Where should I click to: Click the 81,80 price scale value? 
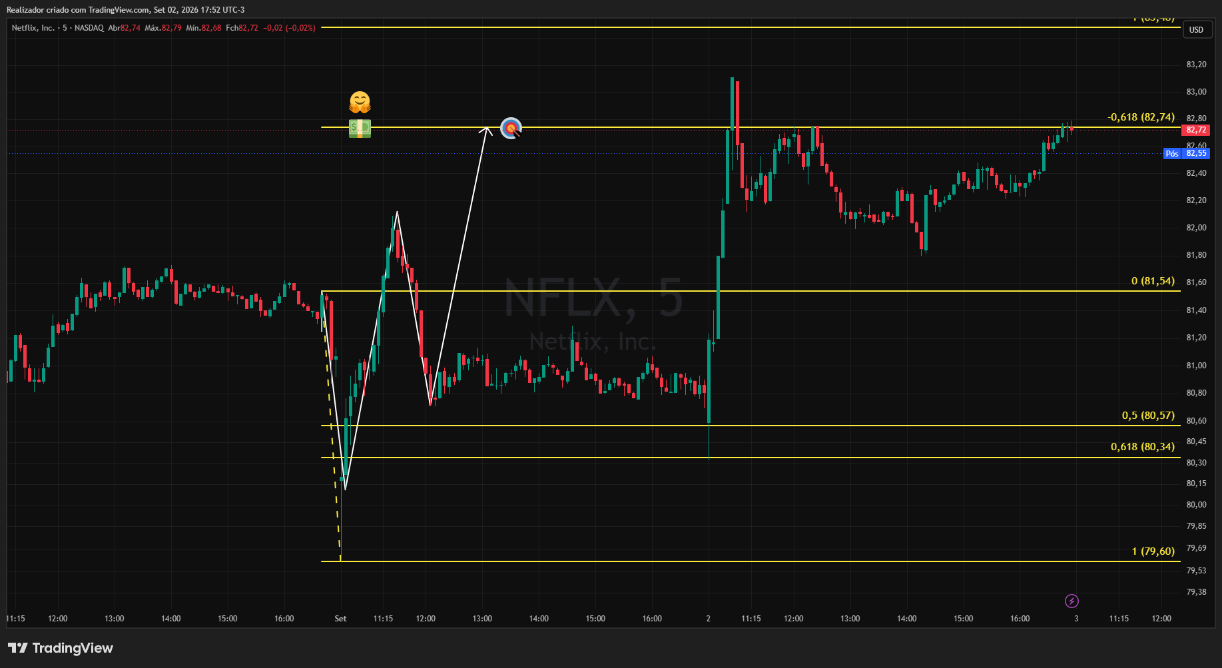[1196, 255]
